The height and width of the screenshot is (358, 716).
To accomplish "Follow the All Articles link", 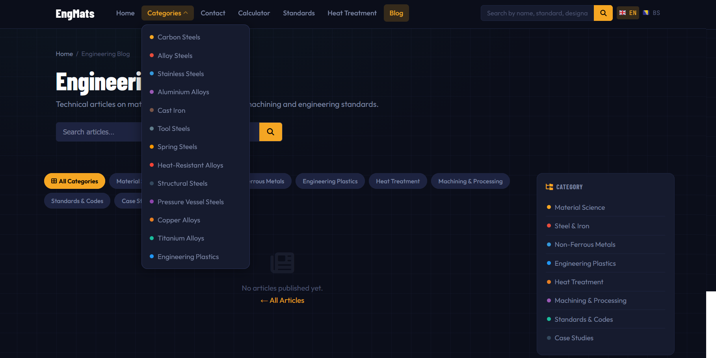I will [x=282, y=300].
